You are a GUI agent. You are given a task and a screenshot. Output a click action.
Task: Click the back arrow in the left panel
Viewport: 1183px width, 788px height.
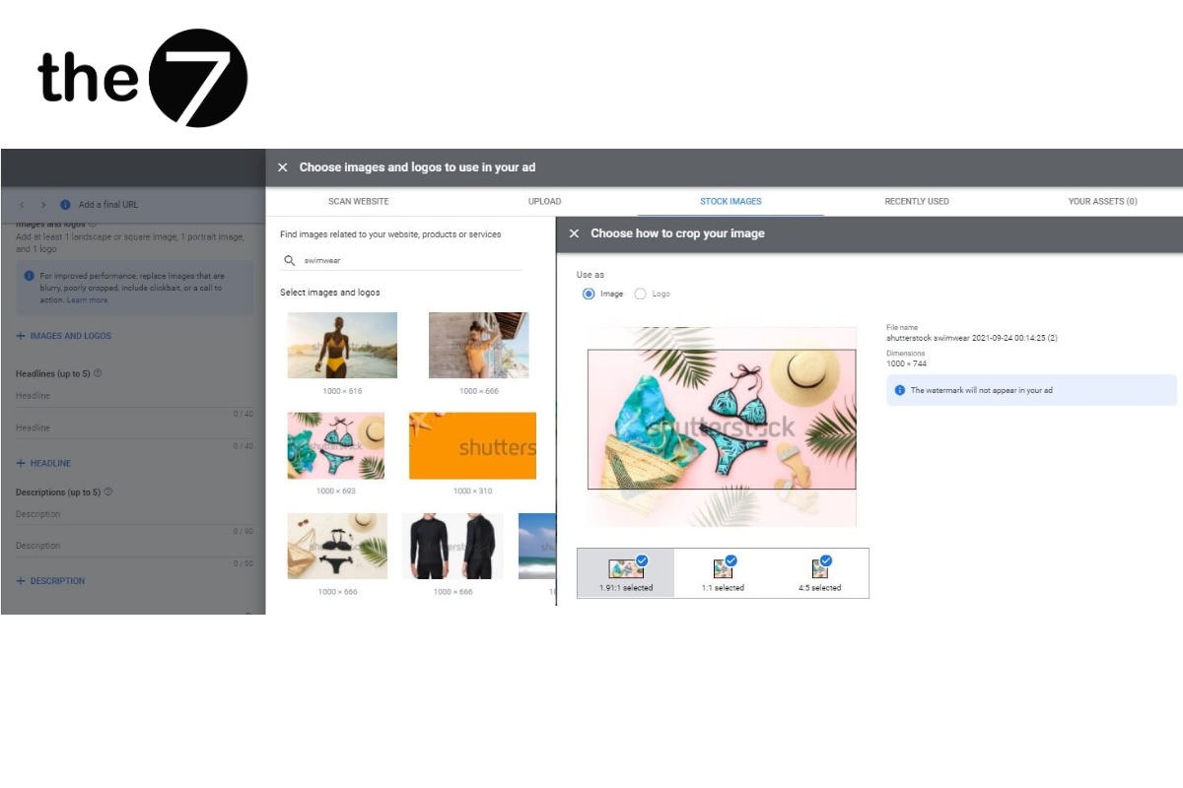(23, 205)
